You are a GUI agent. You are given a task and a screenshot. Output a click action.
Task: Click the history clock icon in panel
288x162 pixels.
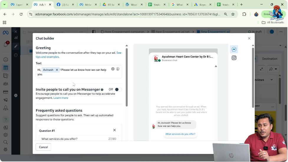point(16,55)
